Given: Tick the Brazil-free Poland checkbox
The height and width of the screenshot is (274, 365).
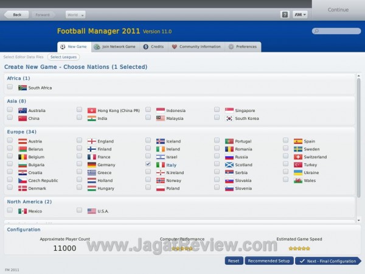Looking at the screenshot, I should click(148, 188).
